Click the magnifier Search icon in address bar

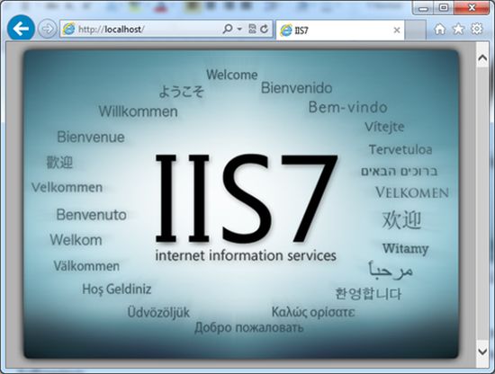pyautogui.click(x=228, y=29)
